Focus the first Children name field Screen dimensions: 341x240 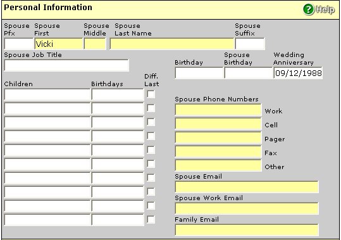[47, 94]
